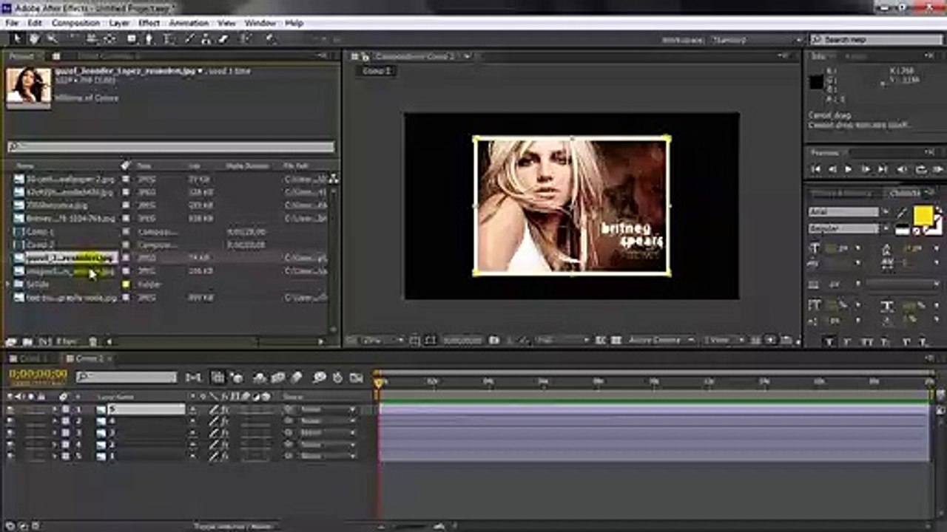
Task: Create a new composition from Project panel
Action: pos(44,341)
